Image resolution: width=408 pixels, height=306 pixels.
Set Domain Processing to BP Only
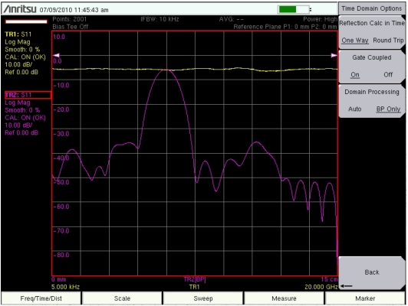click(x=388, y=109)
